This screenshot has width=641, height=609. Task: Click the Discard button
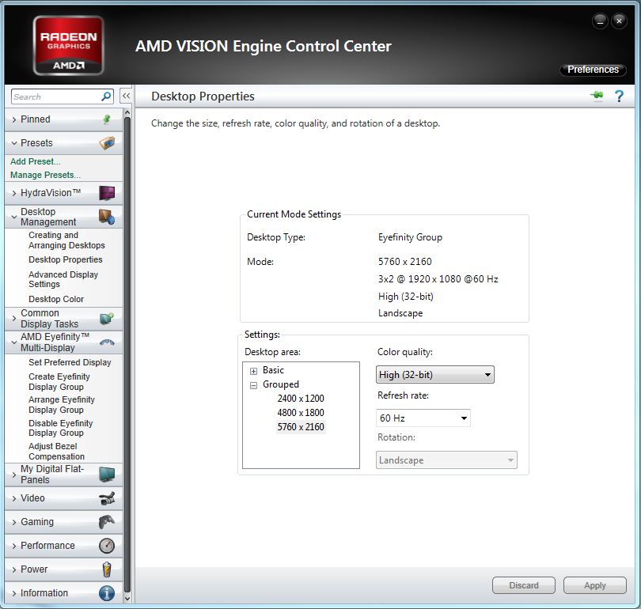[524, 585]
